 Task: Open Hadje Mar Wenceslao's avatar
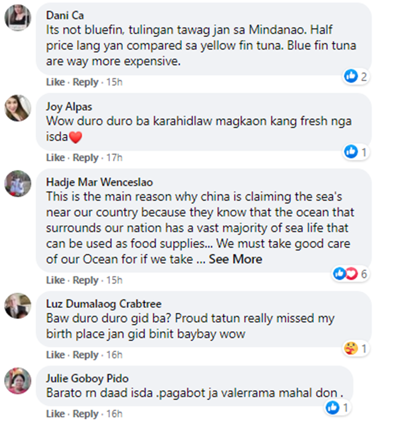point(18,184)
